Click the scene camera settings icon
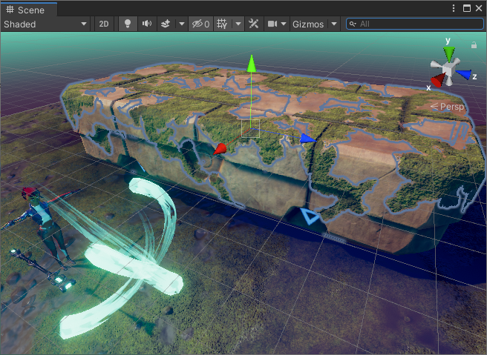The image size is (487, 355). (272, 24)
